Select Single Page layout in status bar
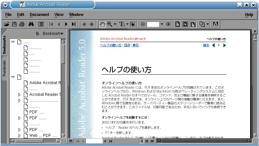The image size is (259, 146). (x=142, y=141)
